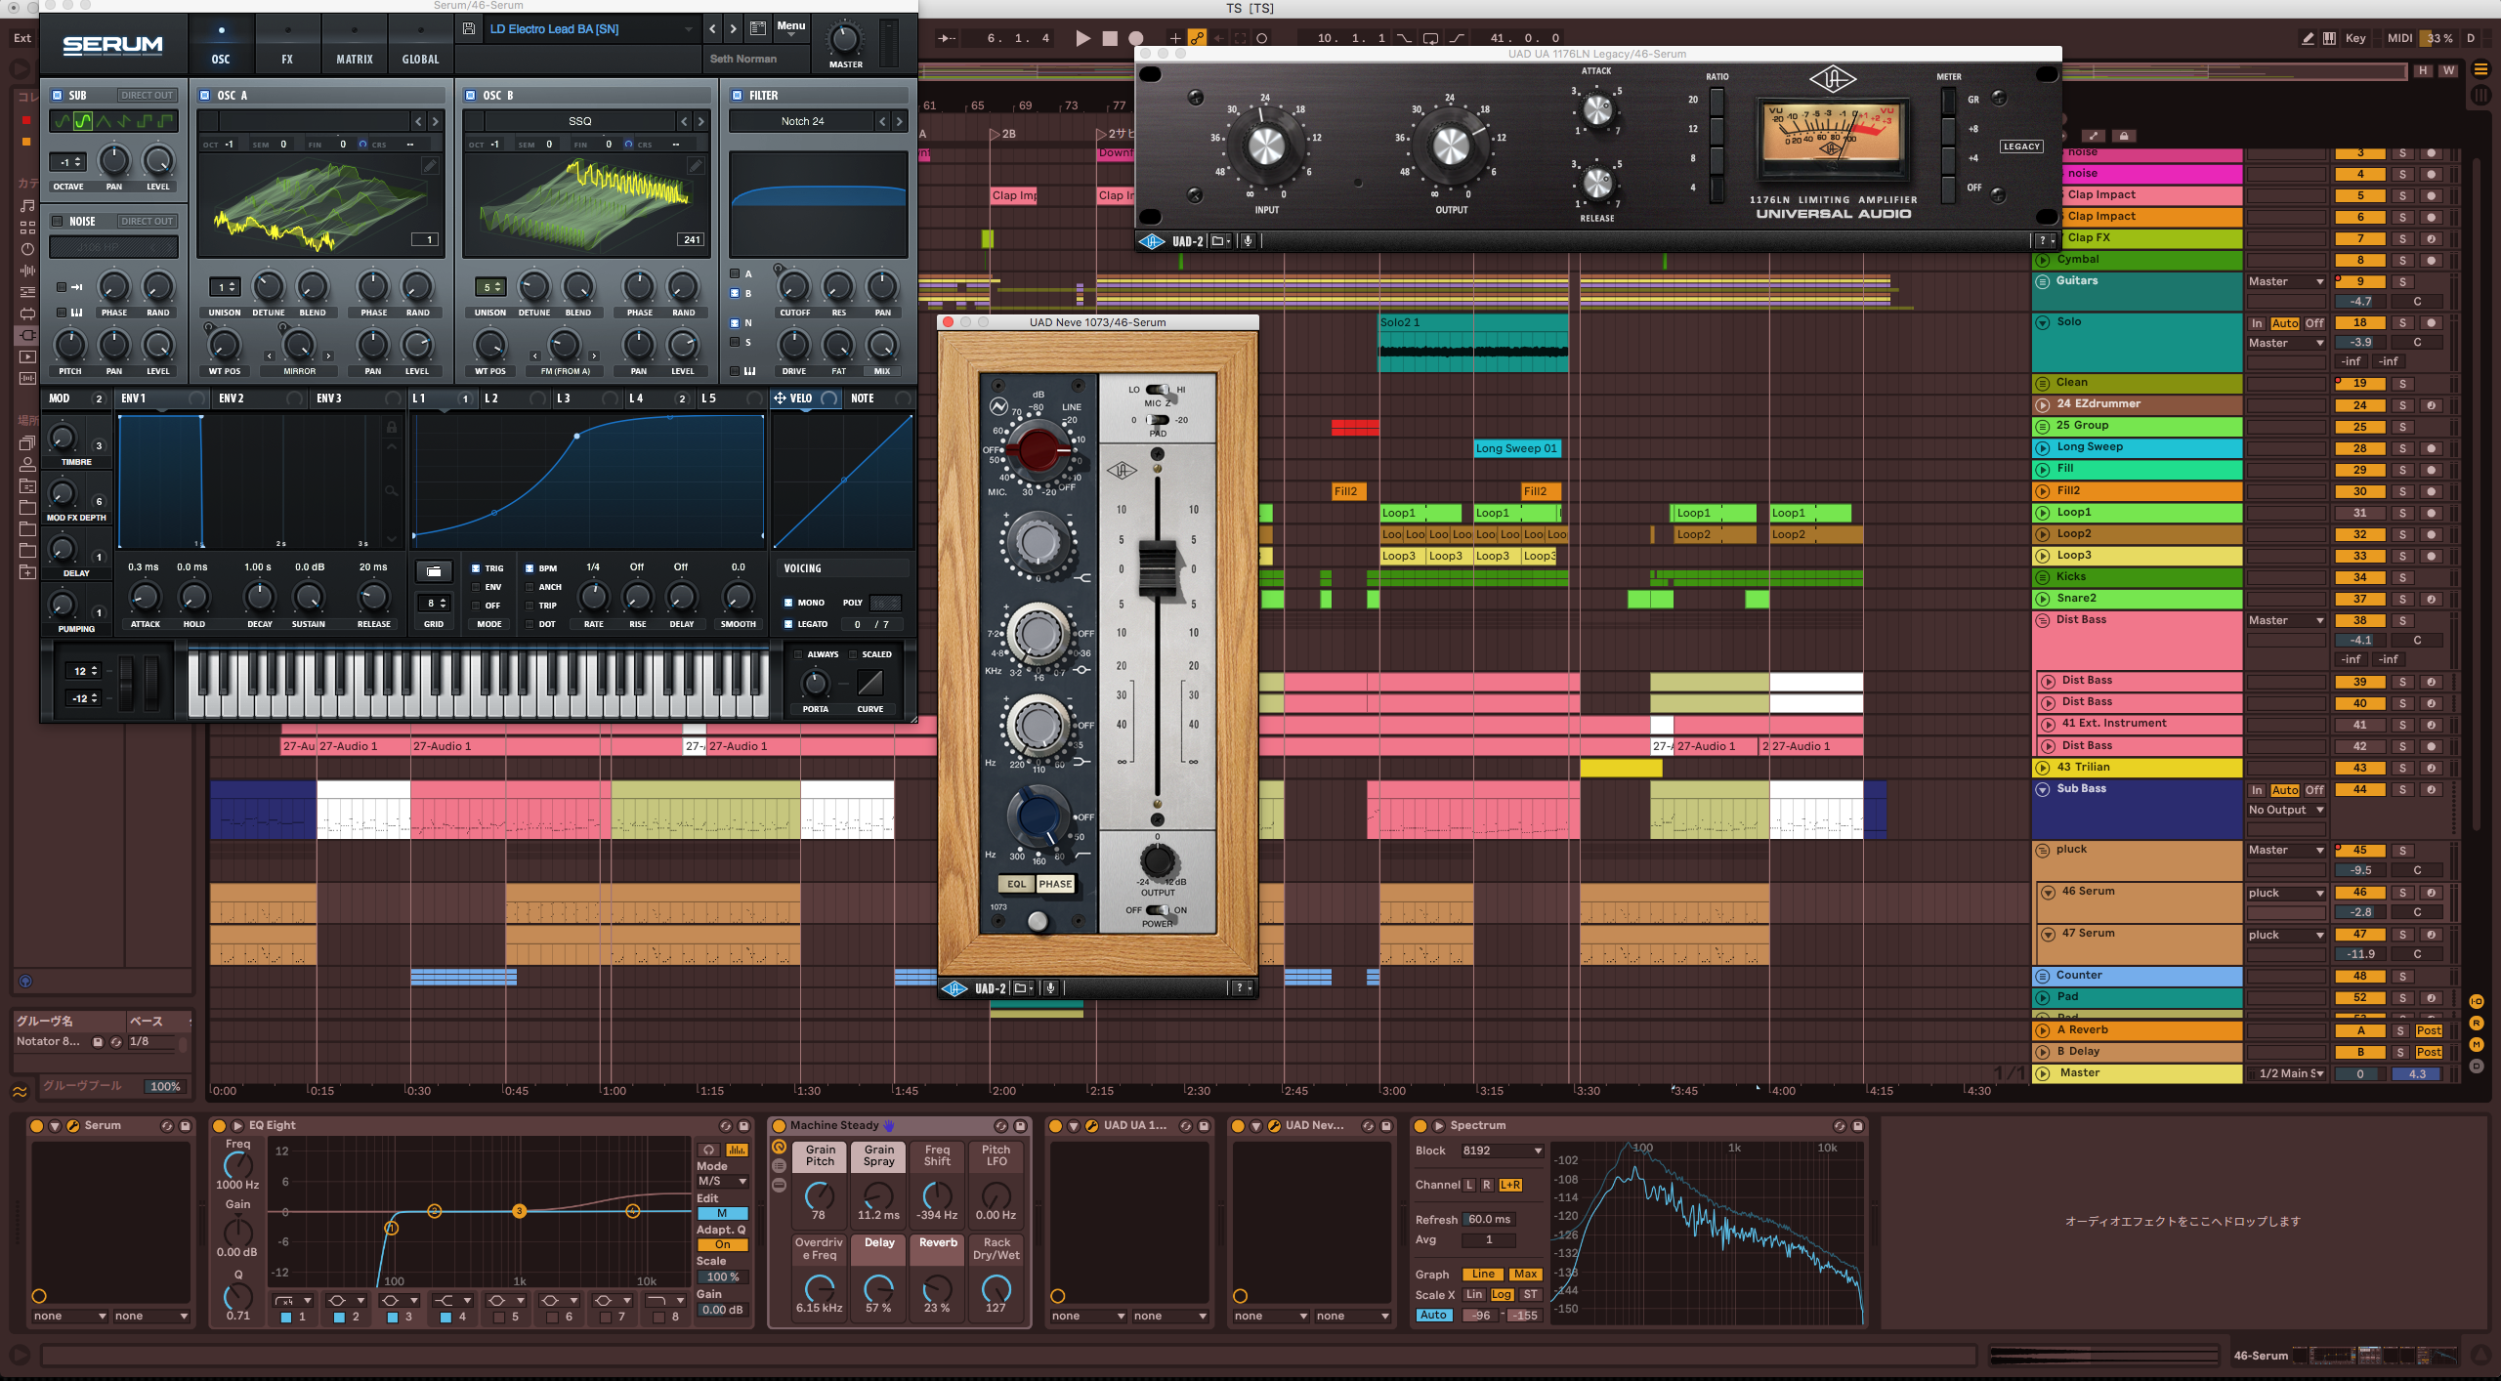This screenshot has width=2501, height=1381.
Task: Open the Sounds browser via the music note icon
Action: click(x=27, y=206)
